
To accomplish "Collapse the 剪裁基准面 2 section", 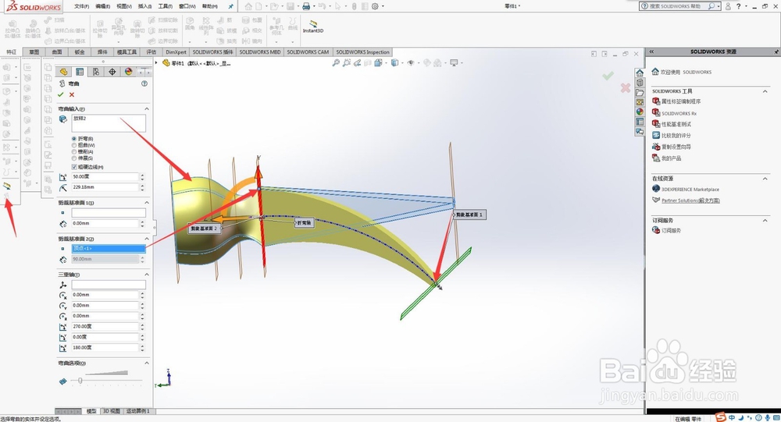I will click(147, 239).
